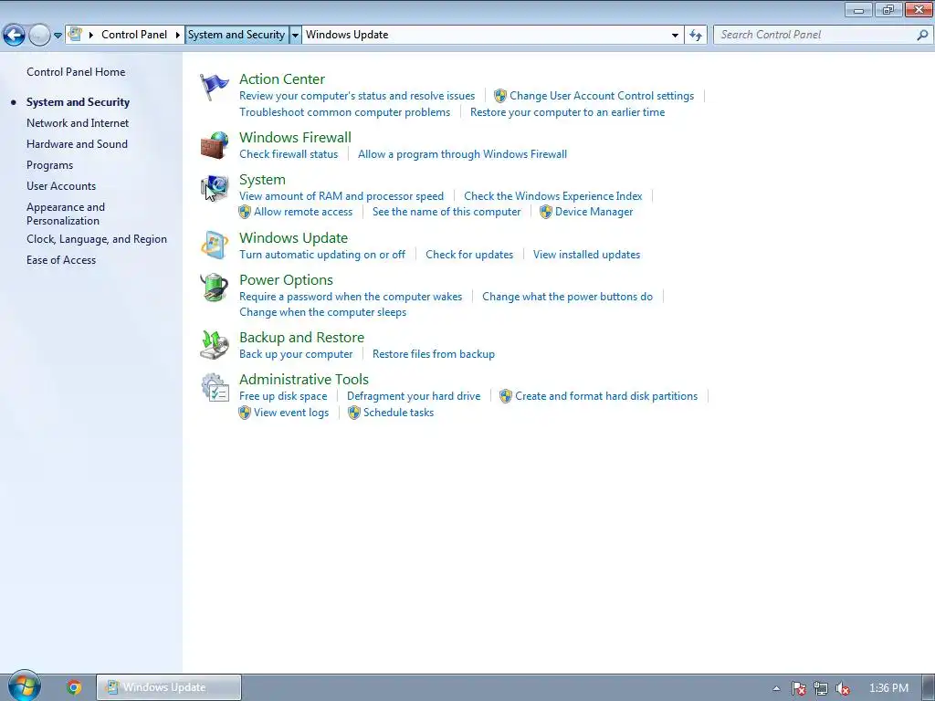Go to Control Panel Home
935x701 pixels.
(x=76, y=72)
